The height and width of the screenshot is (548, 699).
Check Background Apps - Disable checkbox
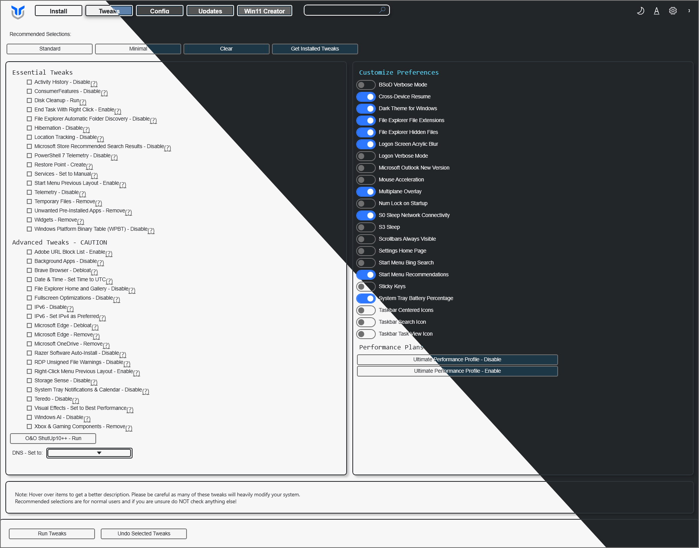point(29,261)
